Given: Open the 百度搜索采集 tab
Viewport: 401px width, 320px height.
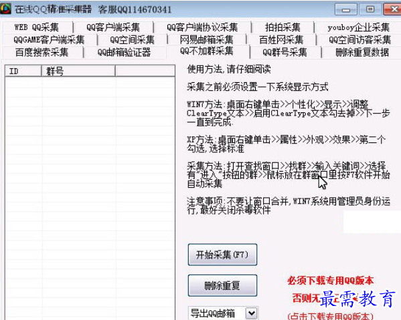Looking at the screenshot, I should coord(42,52).
